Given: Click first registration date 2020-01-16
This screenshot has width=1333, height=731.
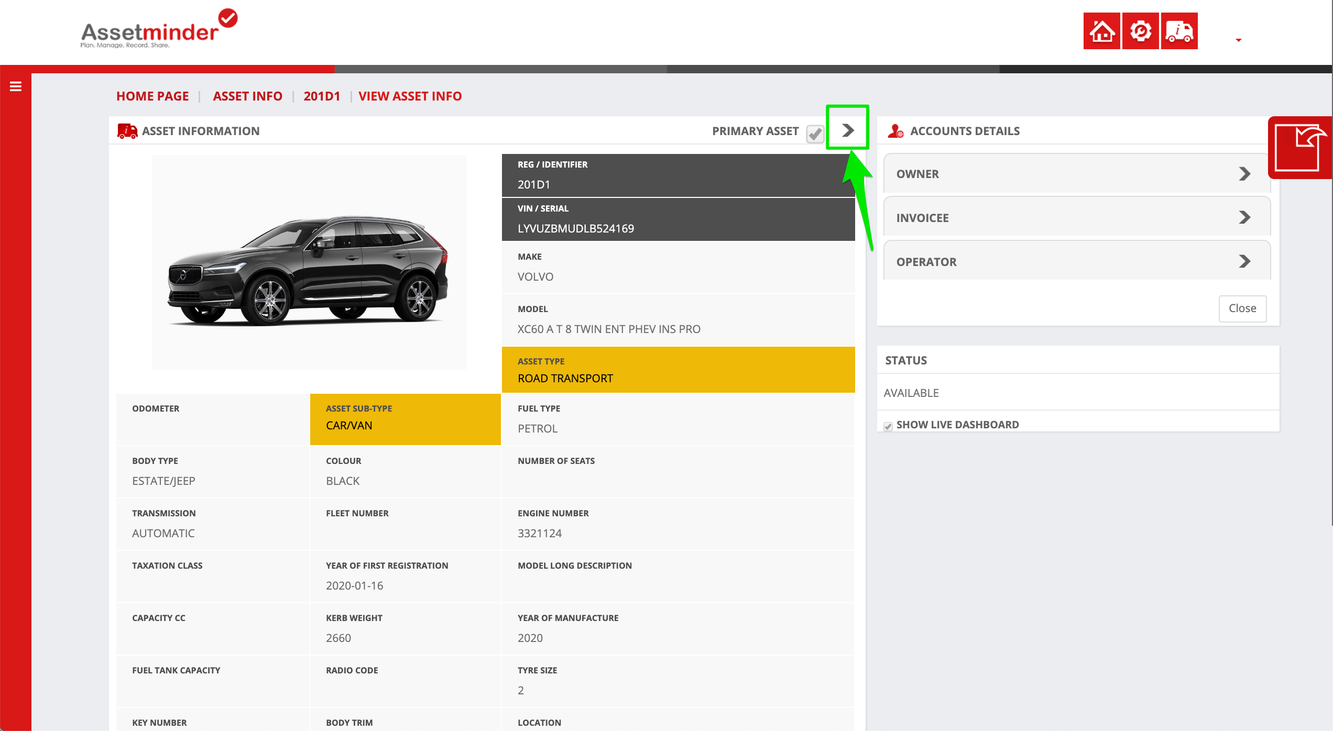Looking at the screenshot, I should [x=354, y=585].
